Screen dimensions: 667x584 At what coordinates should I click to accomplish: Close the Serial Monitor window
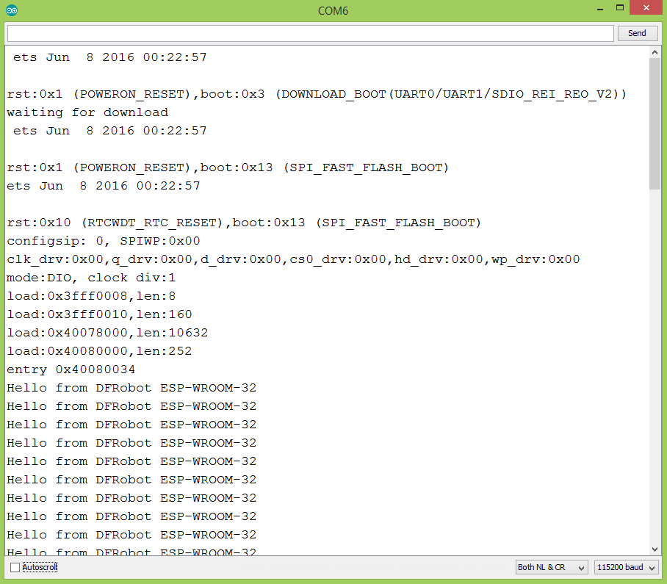coord(645,8)
